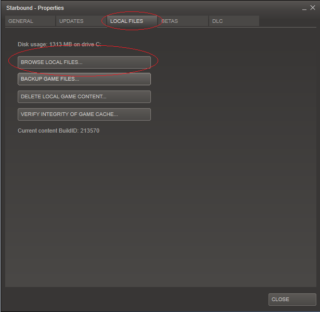Image resolution: width=320 pixels, height=312 pixels.
Task: Click Backup Game Files button
Action: pyautogui.click(x=84, y=79)
